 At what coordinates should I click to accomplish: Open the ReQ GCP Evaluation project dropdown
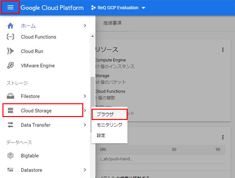[x=118, y=8]
